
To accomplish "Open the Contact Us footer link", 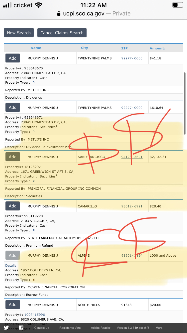I will tap(42, 328).
